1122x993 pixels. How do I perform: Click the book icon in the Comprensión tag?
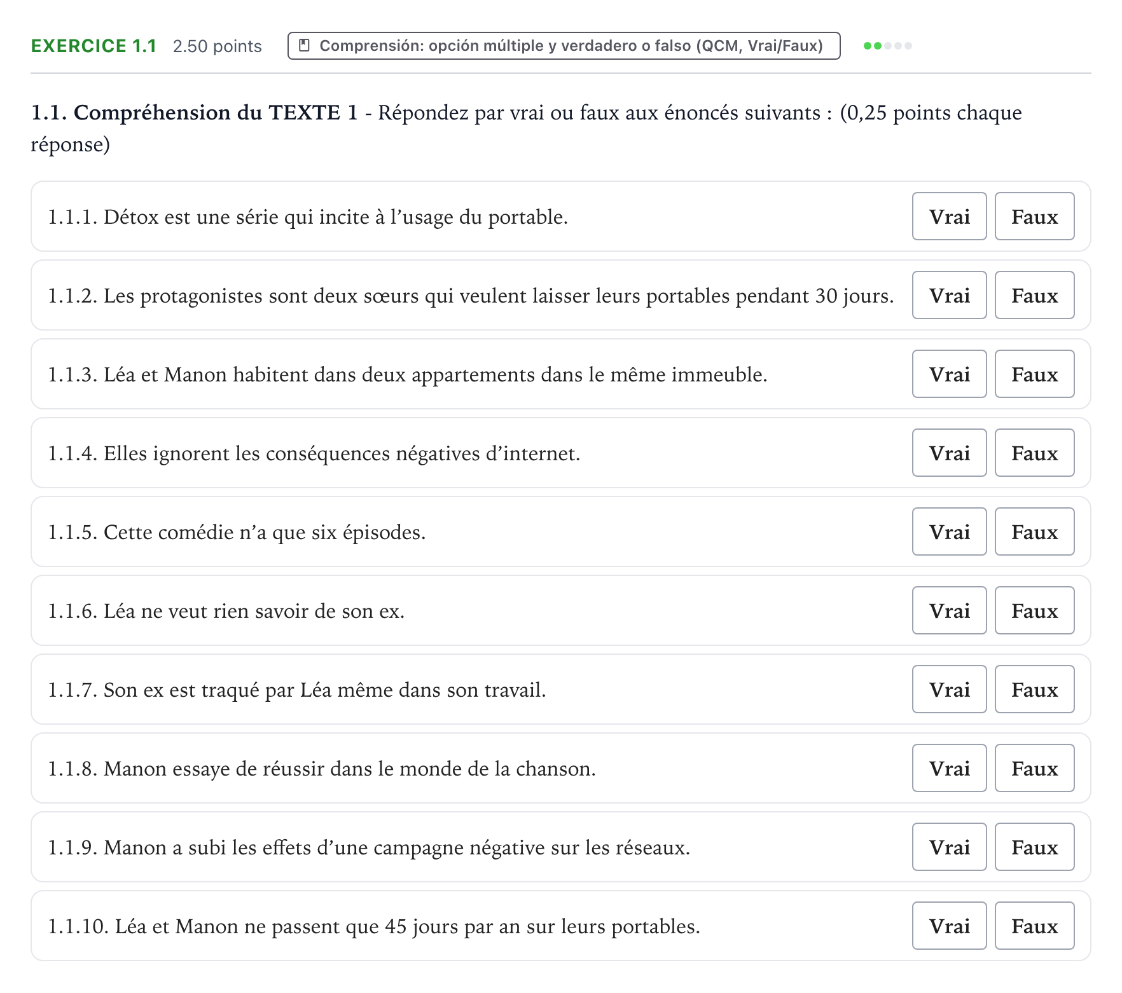click(304, 46)
